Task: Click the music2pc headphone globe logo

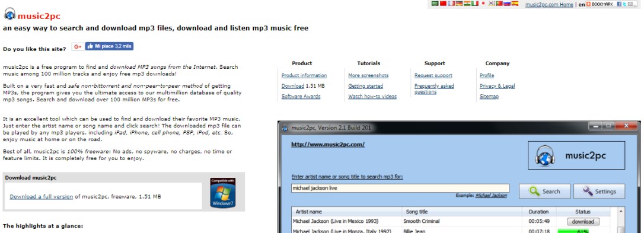Action: (x=9, y=14)
